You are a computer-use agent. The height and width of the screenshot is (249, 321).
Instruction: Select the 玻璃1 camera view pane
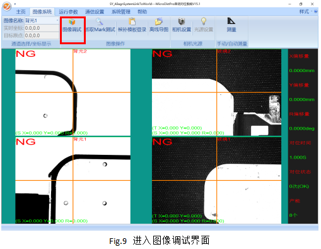click(x=216, y=180)
